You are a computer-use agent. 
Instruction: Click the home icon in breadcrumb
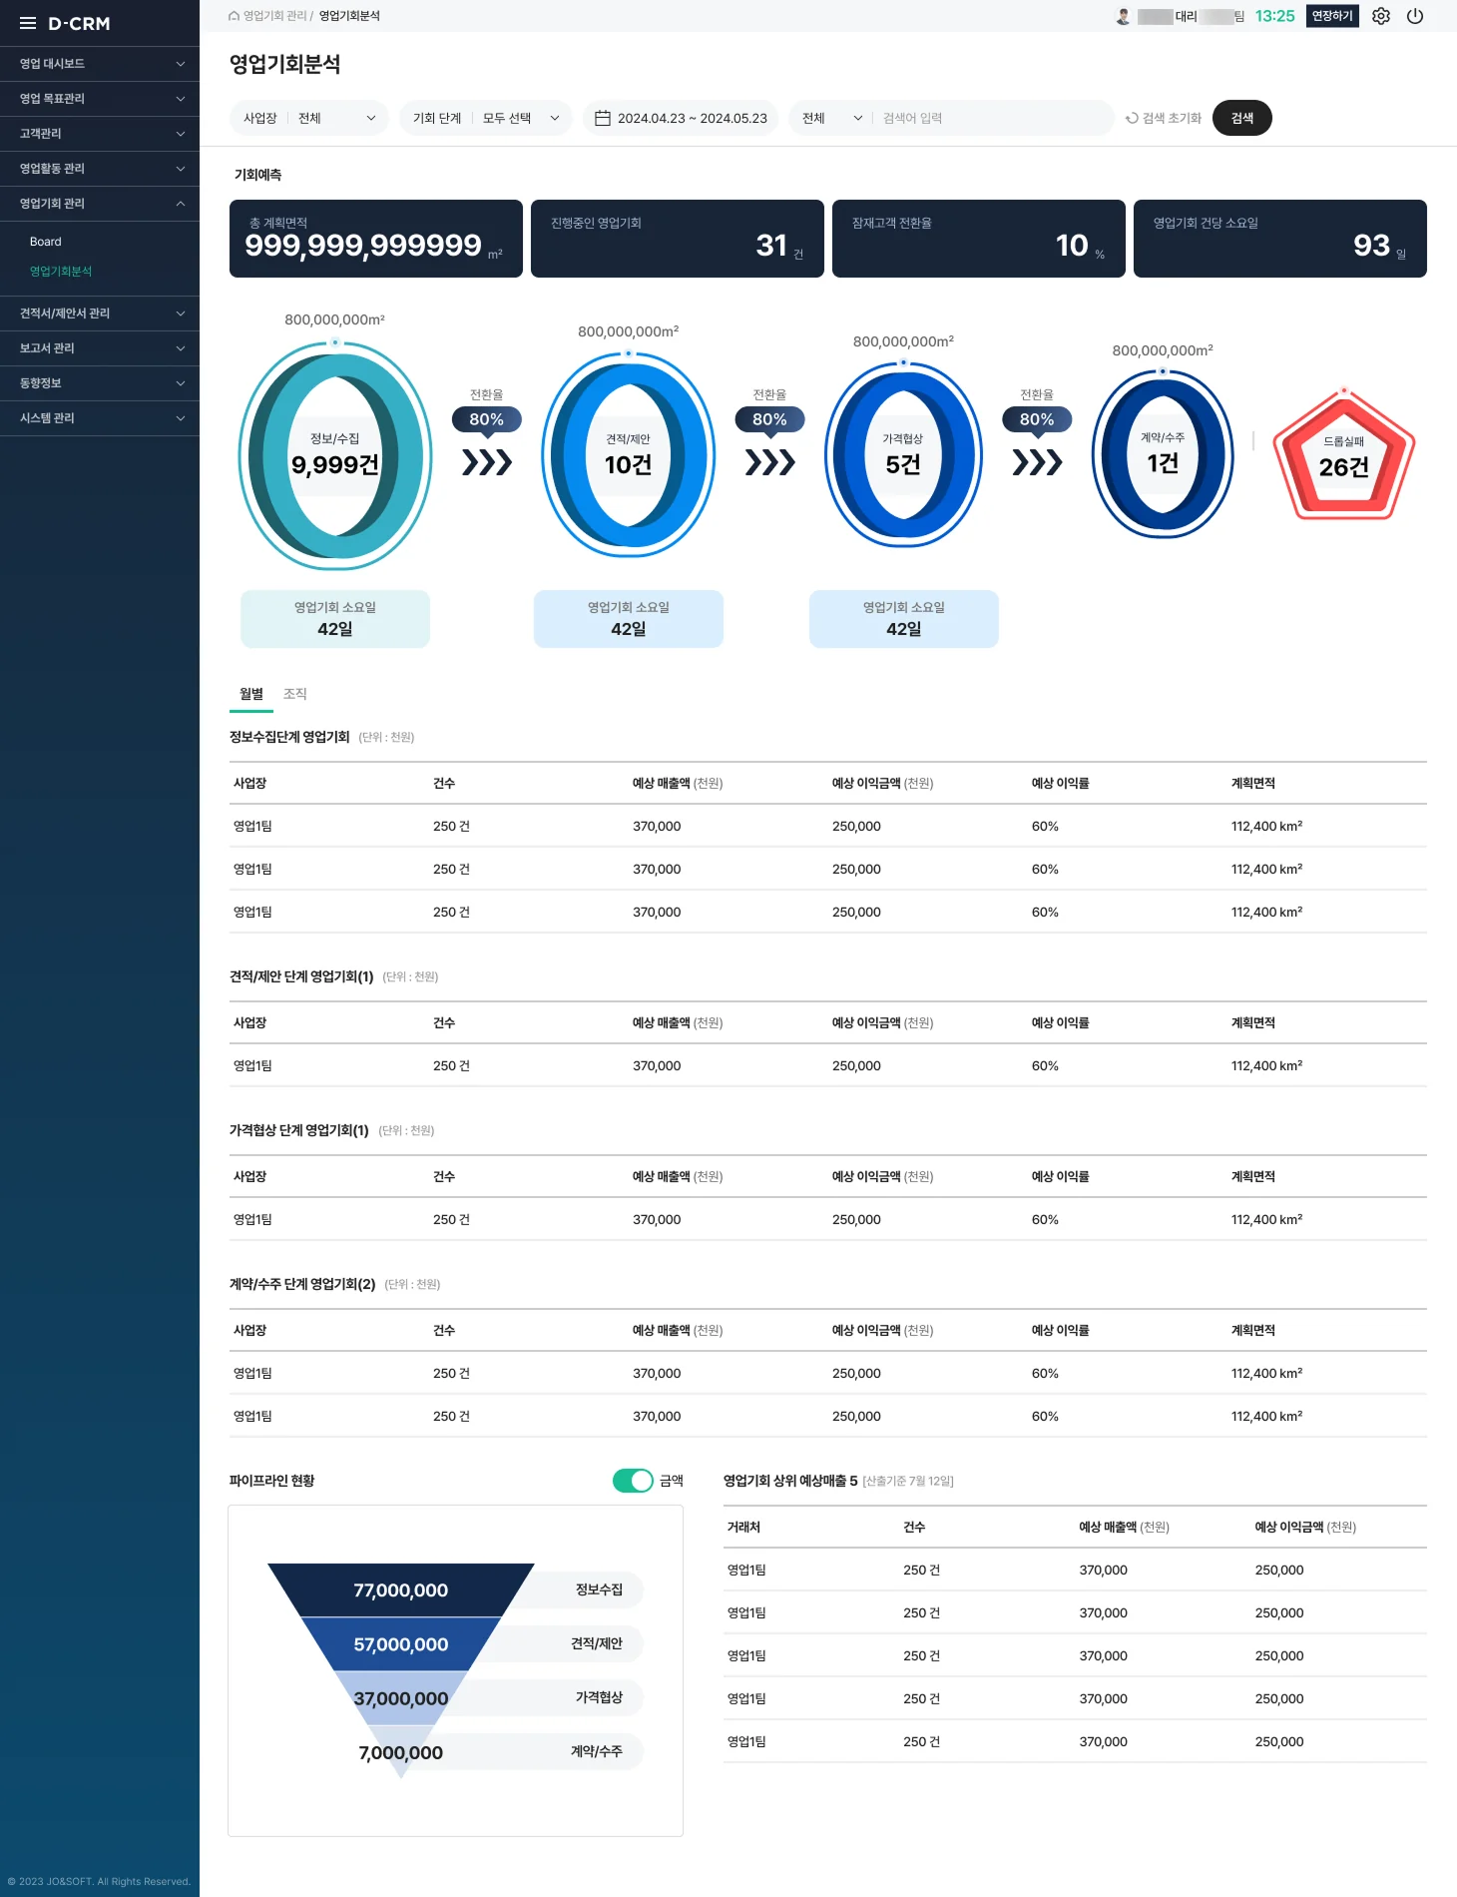click(234, 16)
